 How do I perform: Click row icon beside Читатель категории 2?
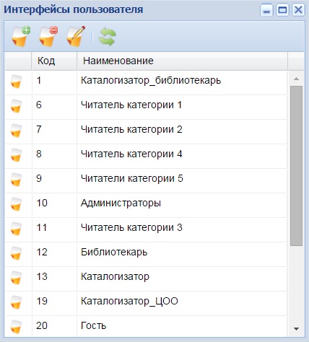[16, 131]
